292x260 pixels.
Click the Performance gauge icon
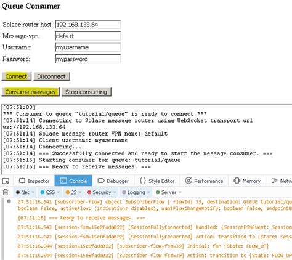(189, 181)
